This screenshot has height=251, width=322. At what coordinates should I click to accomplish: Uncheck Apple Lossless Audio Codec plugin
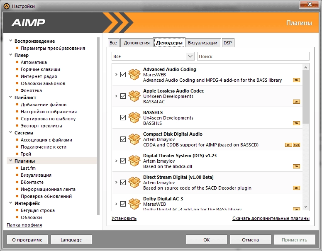pos(123,96)
